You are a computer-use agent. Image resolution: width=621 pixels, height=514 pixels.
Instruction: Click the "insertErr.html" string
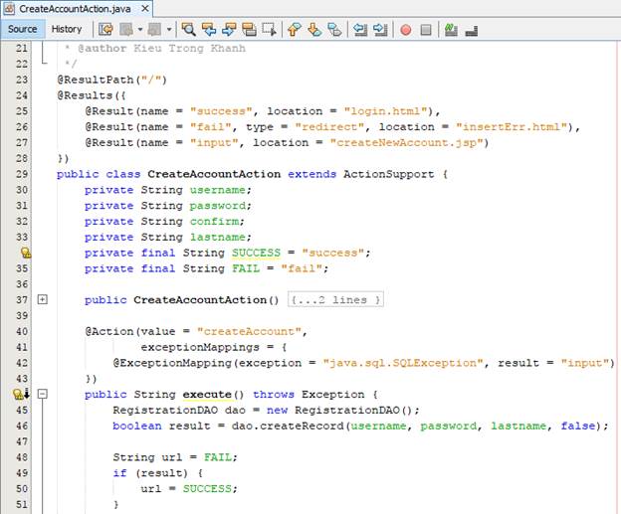point(512,127)
